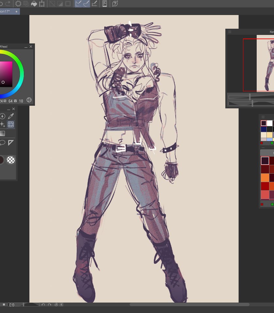Click green square icon under upper color set
This screenshot has width=274, height=313.
coord(272,143)
